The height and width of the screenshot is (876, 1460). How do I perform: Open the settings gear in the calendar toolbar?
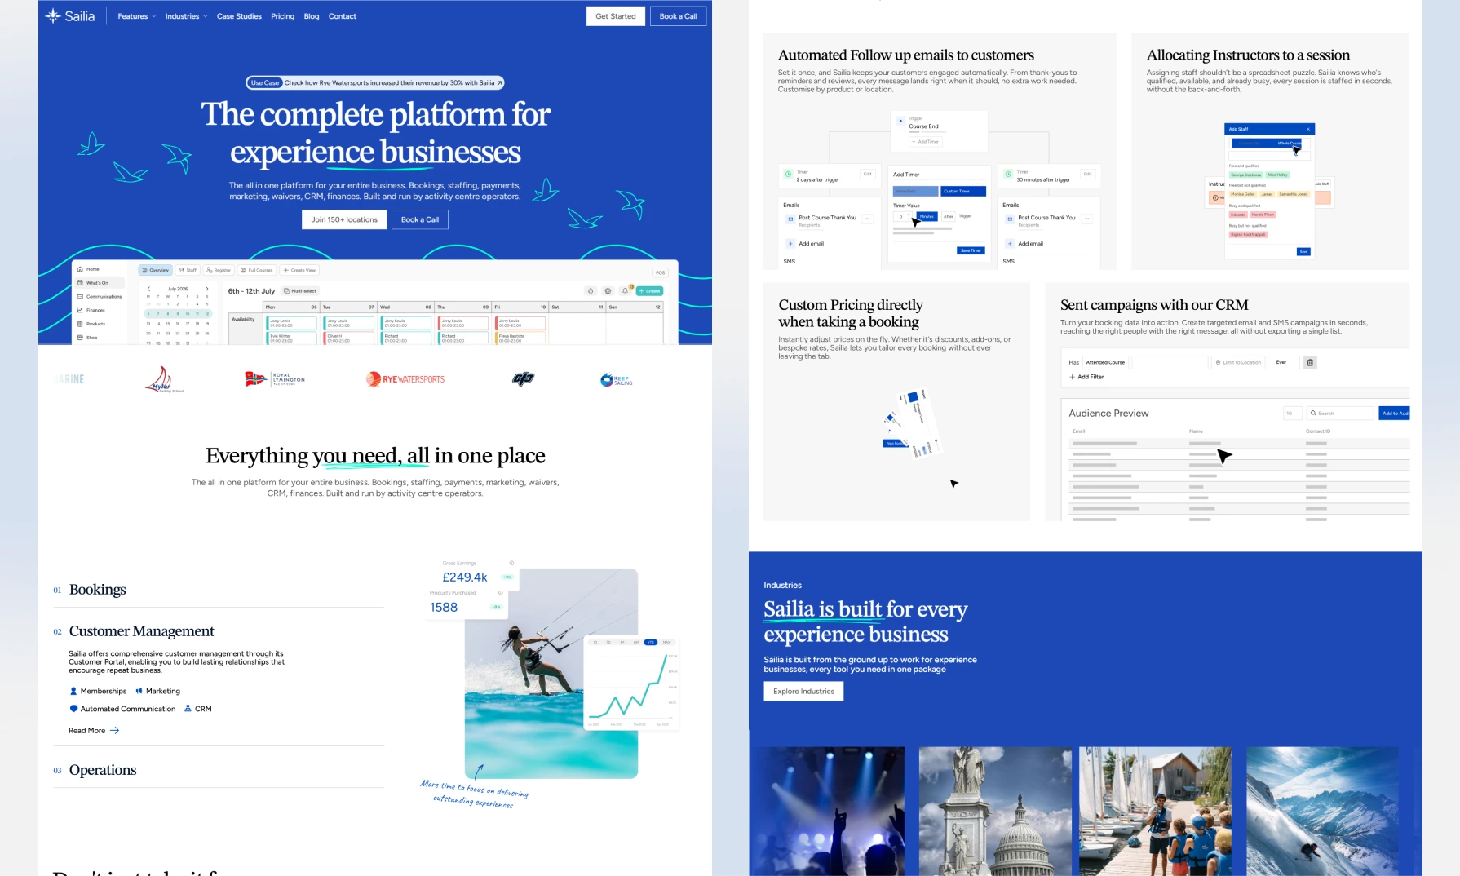[x=608, y=291]
